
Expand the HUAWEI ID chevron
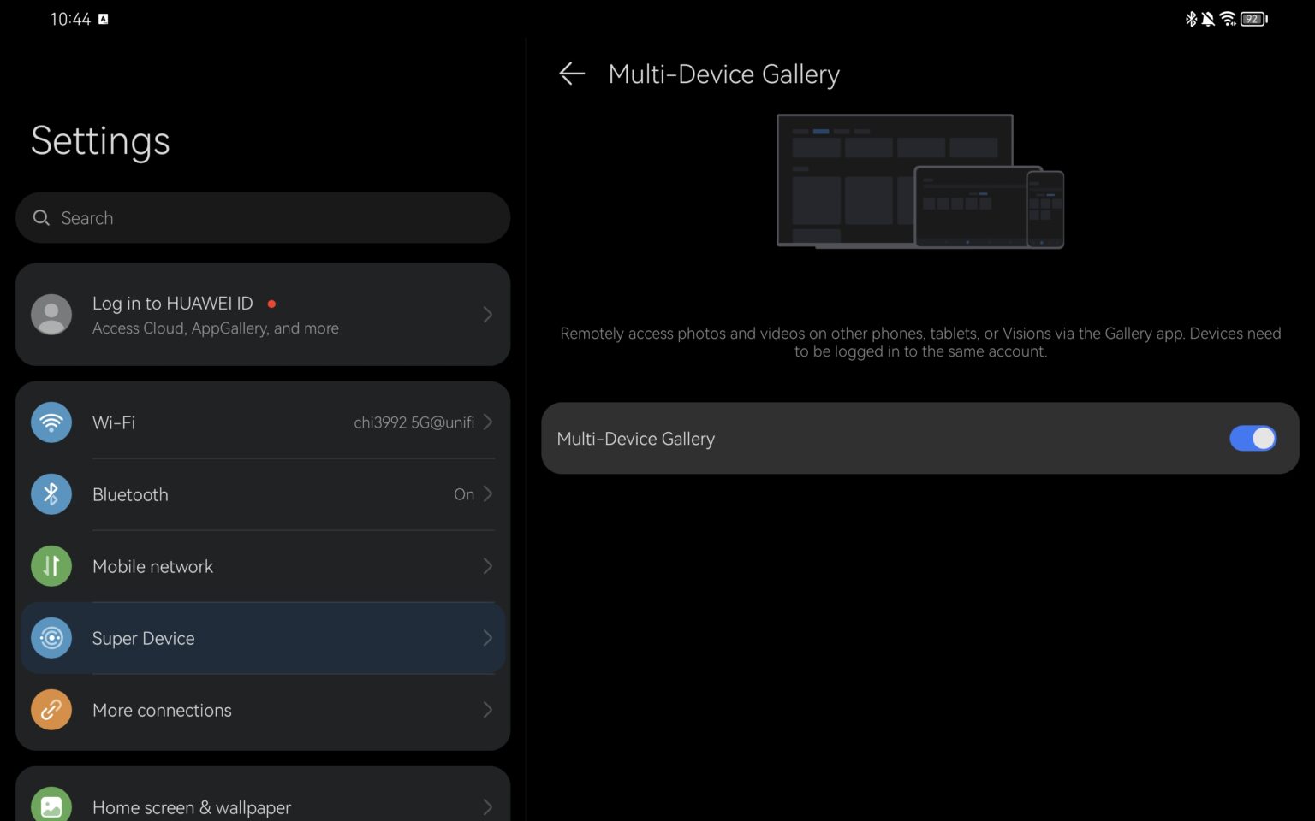tap(487, 315)
